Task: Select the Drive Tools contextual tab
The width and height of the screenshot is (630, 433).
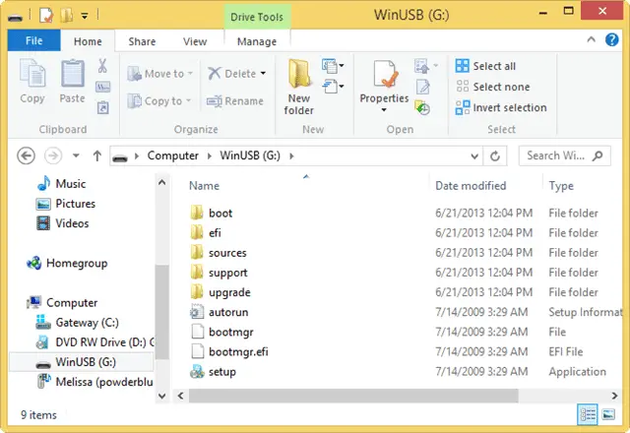Action: tap(257, 17)
